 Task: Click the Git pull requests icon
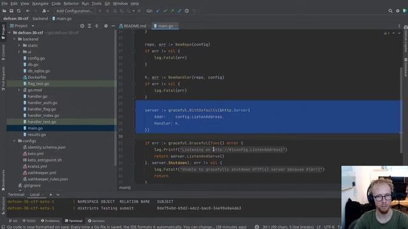point(180,11)
